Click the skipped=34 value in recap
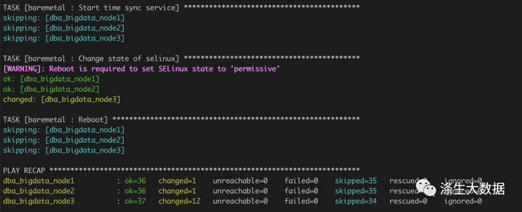The height and width of the screenshot is (212, 522). pyautogui.click(x=356, y=201)
